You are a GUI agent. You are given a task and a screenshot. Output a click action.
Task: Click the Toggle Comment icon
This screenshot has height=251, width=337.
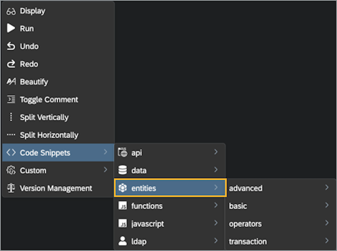[11, 99]
